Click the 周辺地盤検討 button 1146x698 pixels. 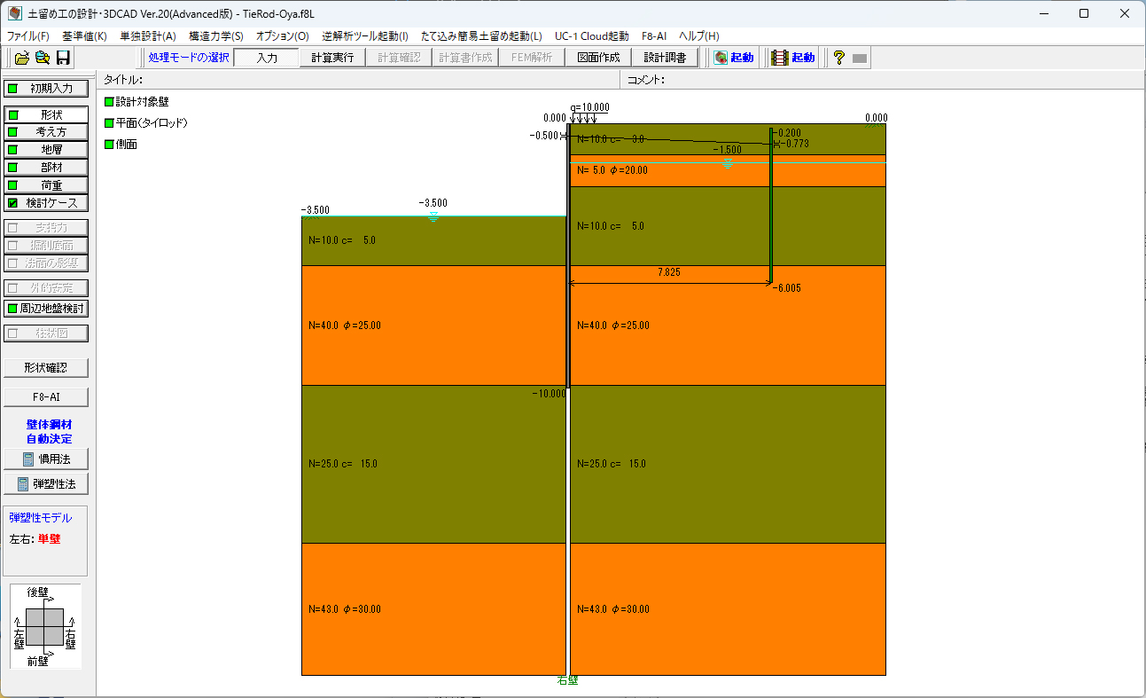(x=46, y=309)
